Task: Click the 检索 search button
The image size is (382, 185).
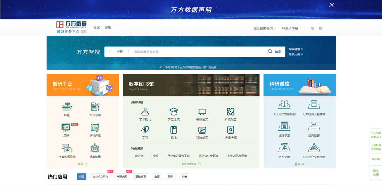Action: pyautogui.click(x=278, y=52)
